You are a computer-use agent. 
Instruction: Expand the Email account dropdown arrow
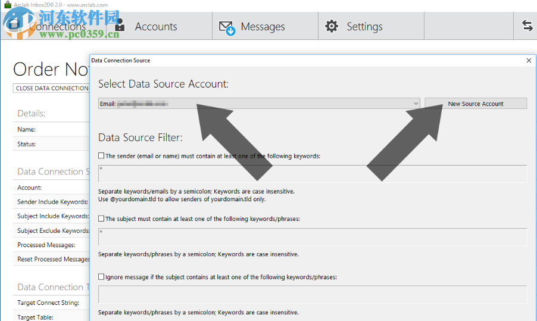(416, 104)
